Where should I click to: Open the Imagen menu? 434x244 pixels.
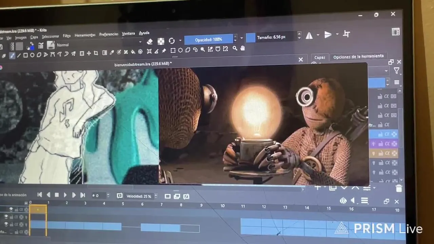tap(21, 38)
